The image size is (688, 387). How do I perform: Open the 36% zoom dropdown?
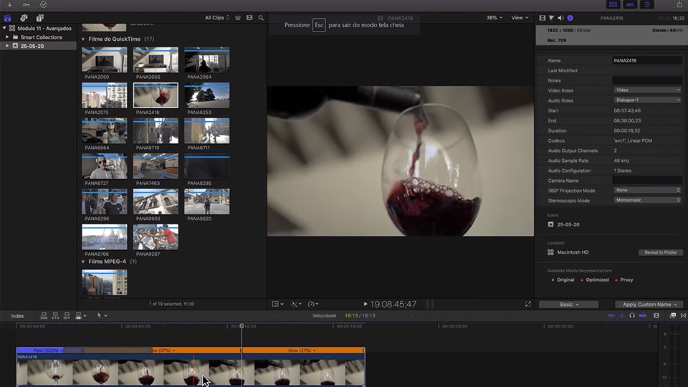(x=494, y=18)
